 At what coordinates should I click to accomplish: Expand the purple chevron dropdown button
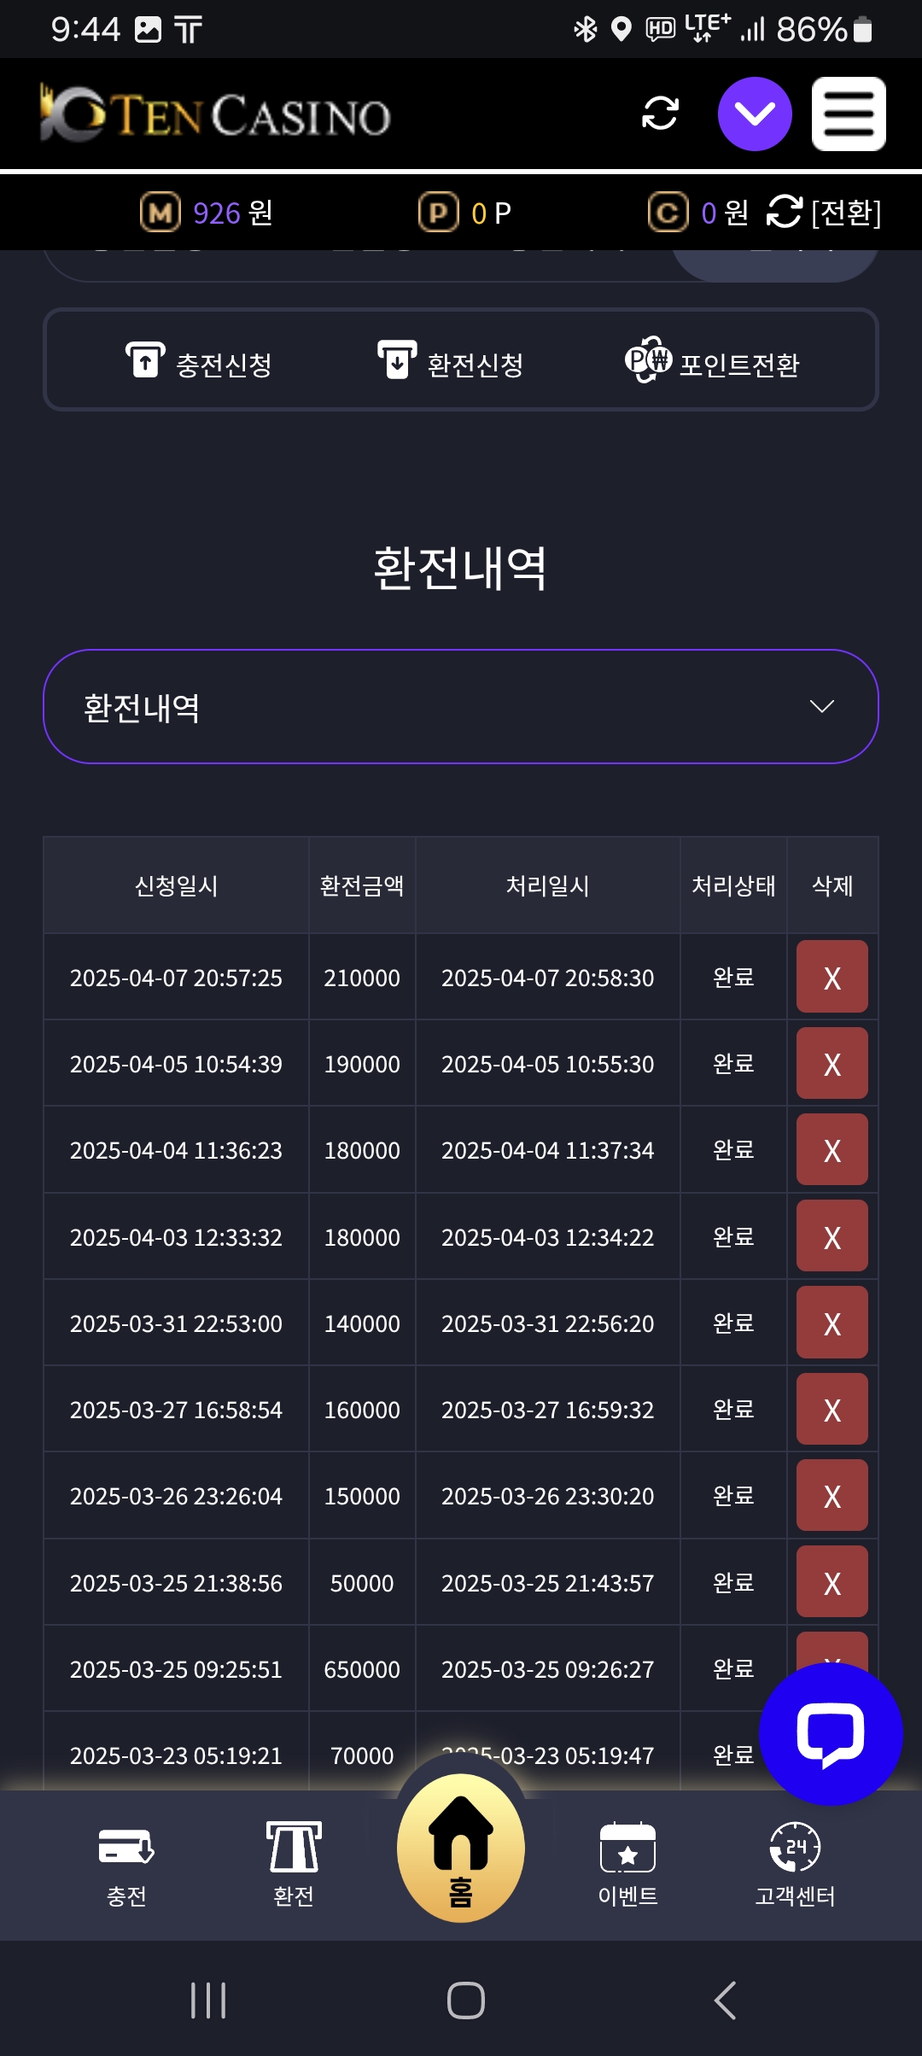pos(755,114)
